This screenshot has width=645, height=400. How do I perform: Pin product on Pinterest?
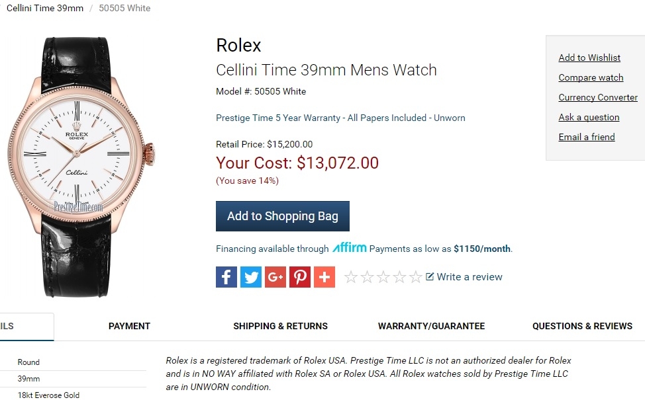(x=300, y=277)
